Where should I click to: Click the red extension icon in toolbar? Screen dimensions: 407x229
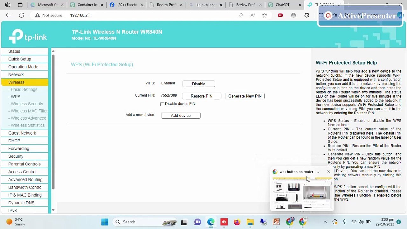pos(280,15)
